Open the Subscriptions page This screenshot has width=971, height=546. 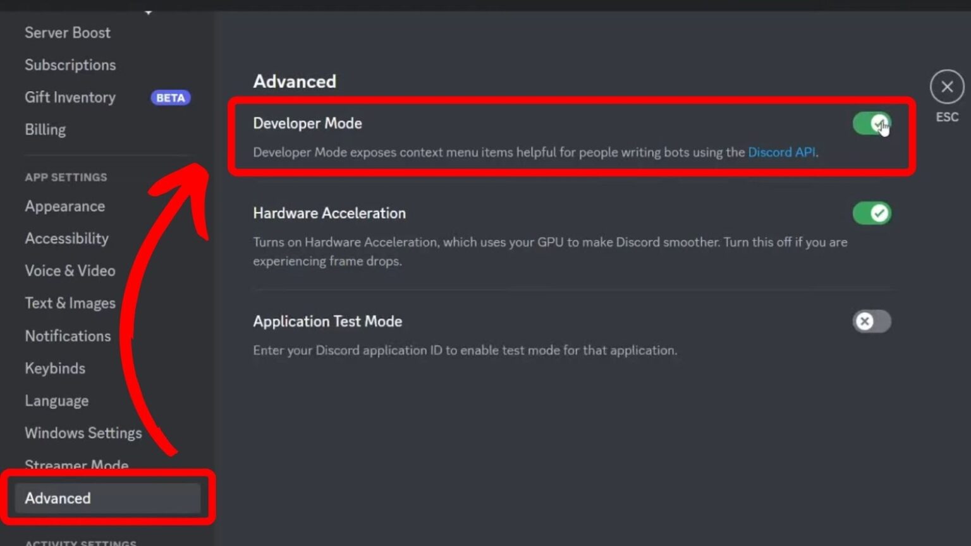pyautogui.click(x=70, y=65)
